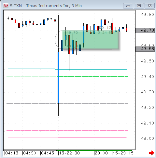
Task: Click the 49.40 price scale label
Action: (x=148, y=77)
